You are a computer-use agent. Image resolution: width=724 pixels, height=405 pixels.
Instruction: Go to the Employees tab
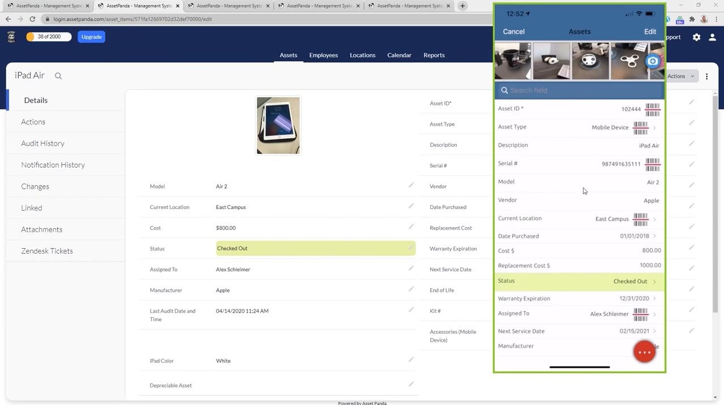point(323,55)
